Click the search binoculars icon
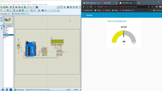 [43, 10]
